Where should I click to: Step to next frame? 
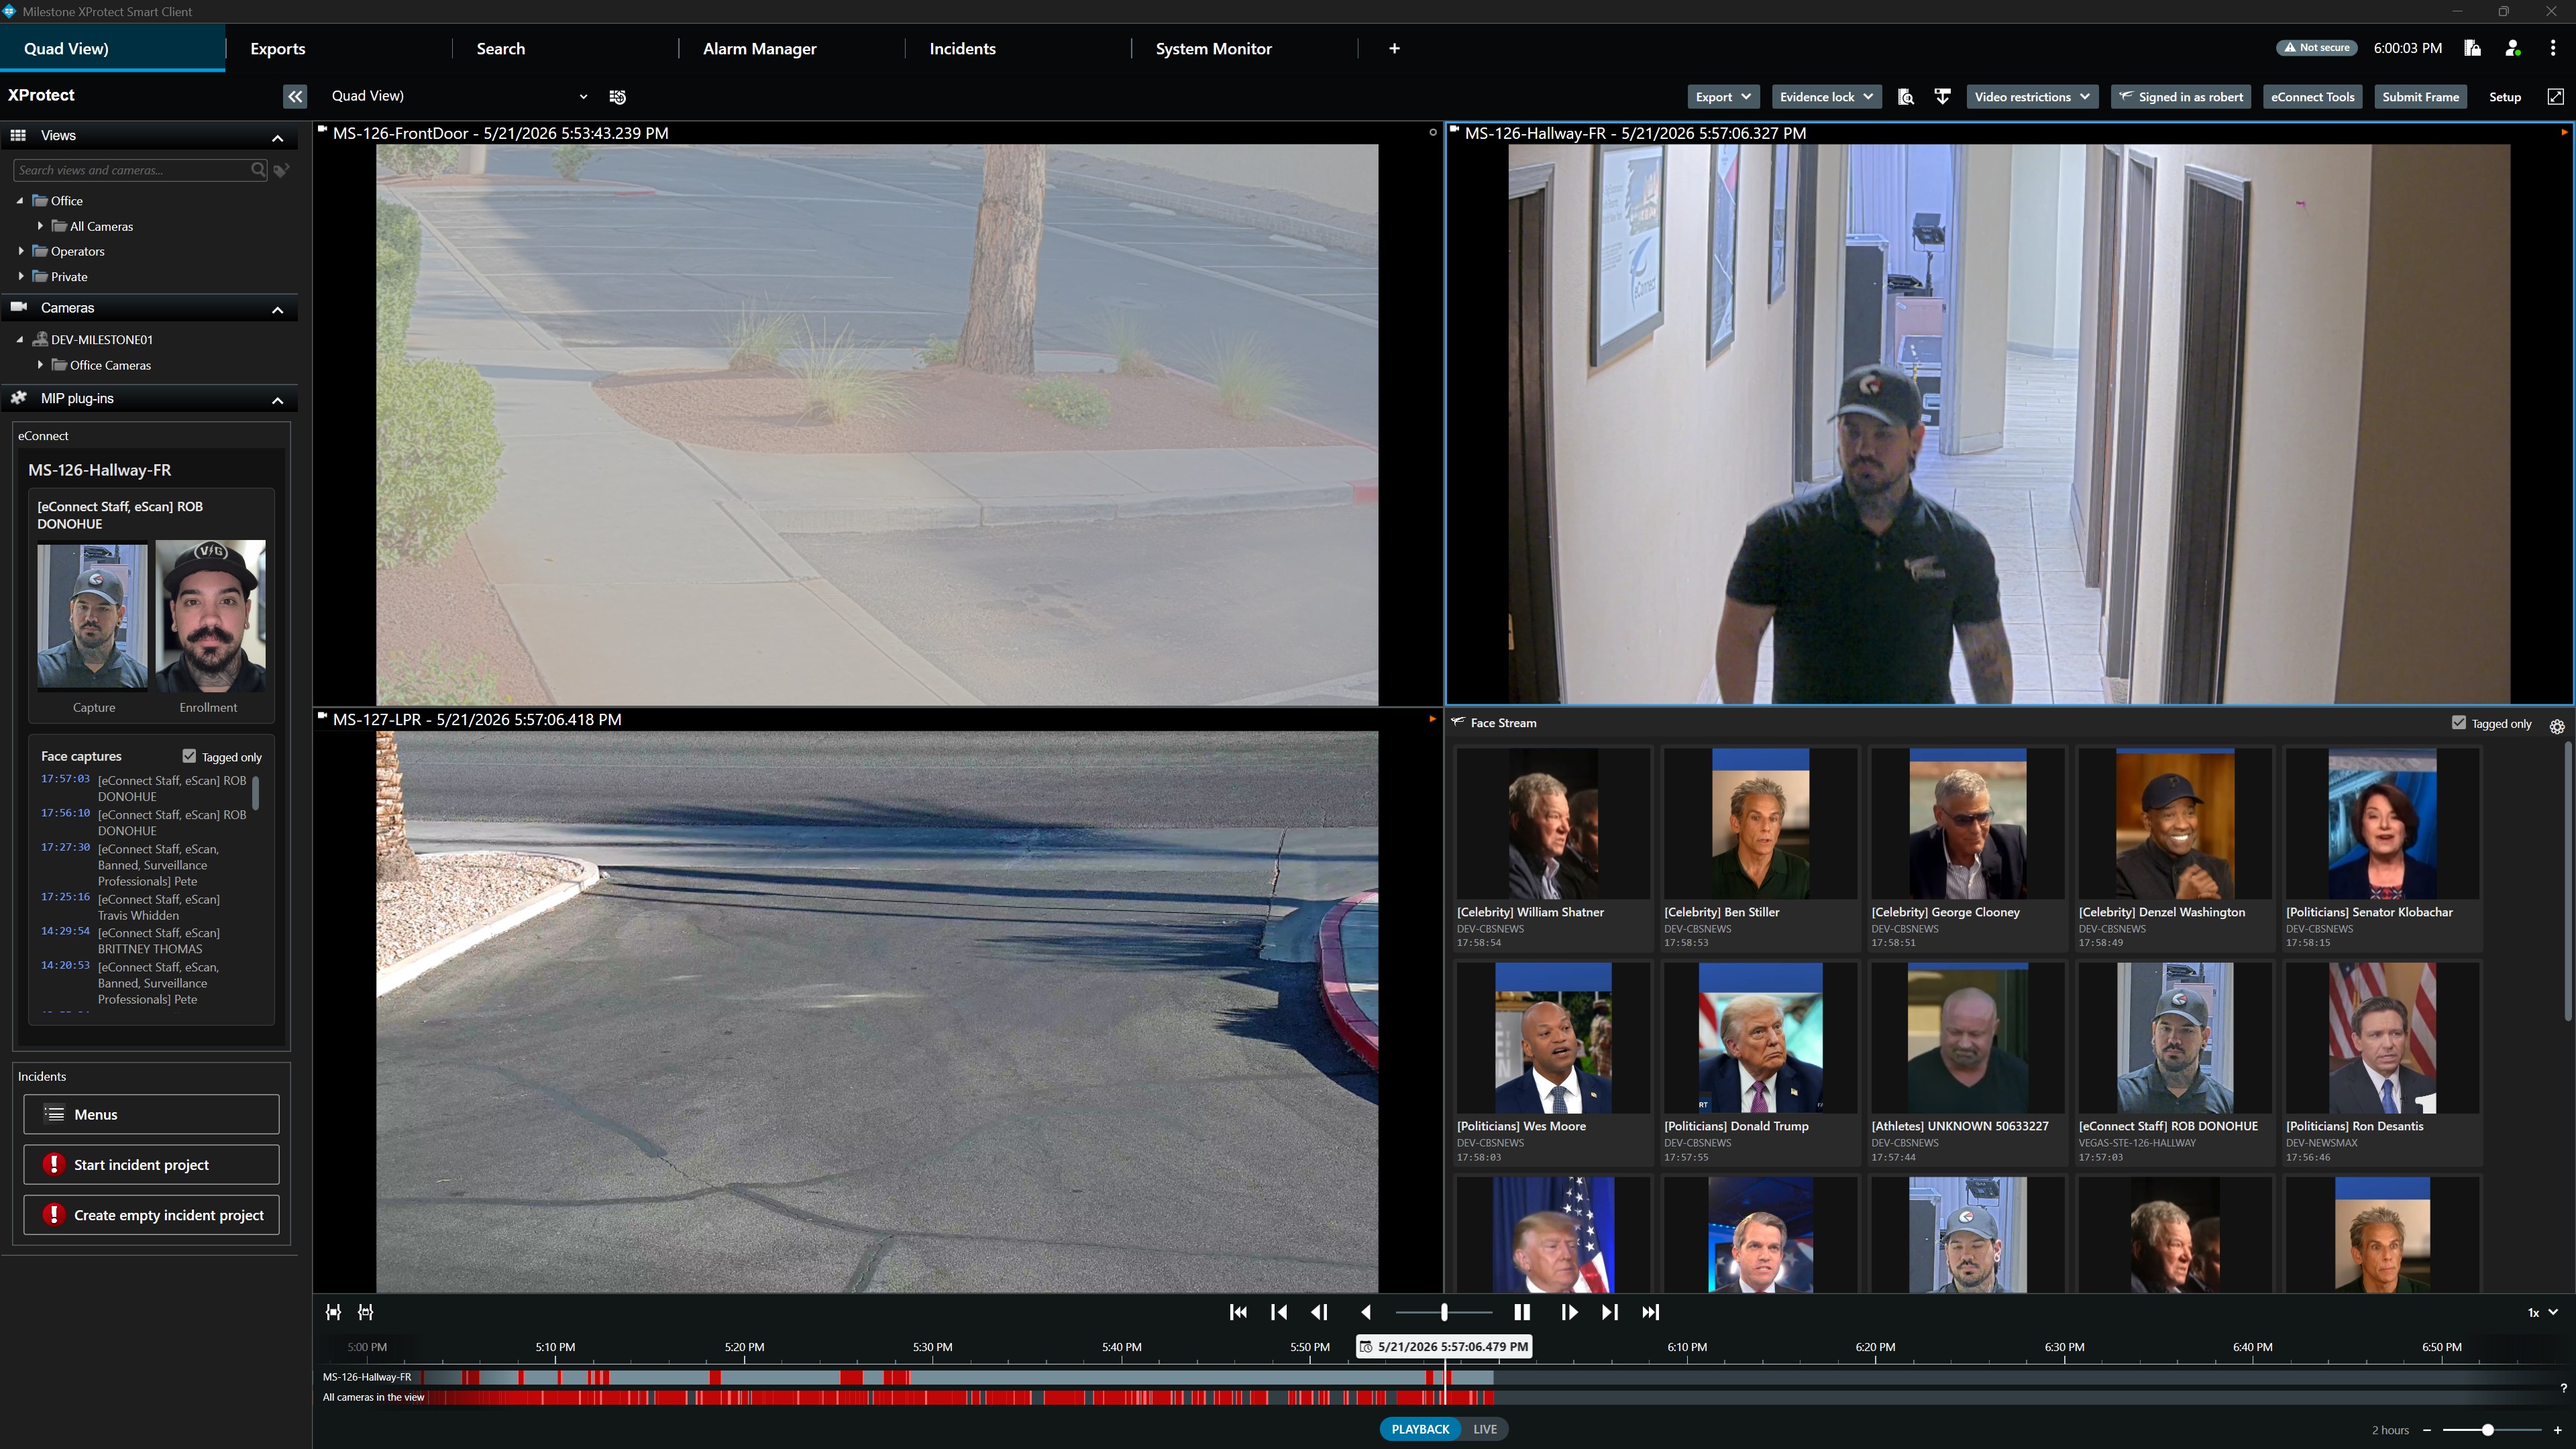(x=1569, y=1312)
